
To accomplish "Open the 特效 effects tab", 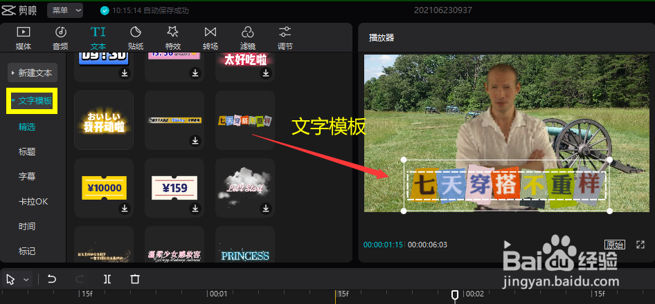I will pyautogui.click(x=172, y=38).
